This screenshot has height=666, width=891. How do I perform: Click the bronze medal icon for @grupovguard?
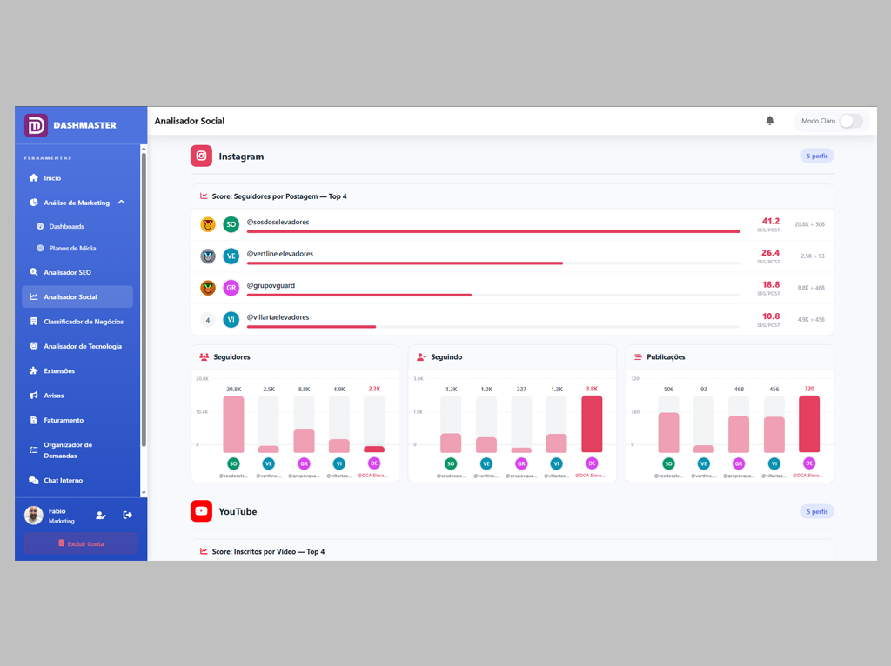tap(208, 288)
